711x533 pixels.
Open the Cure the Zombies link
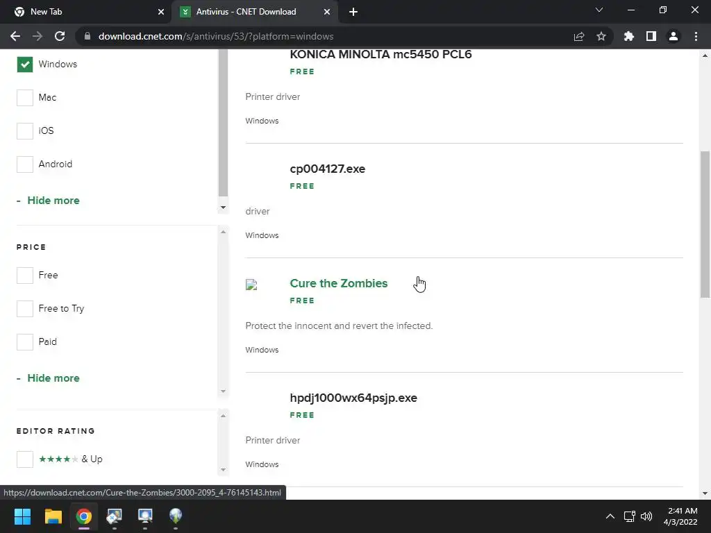339,283
